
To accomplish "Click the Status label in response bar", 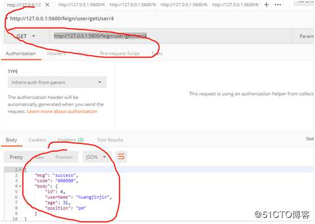I will click(x=309, y=139).
